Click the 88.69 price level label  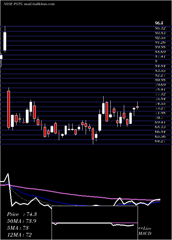click(x=160, y=52)
